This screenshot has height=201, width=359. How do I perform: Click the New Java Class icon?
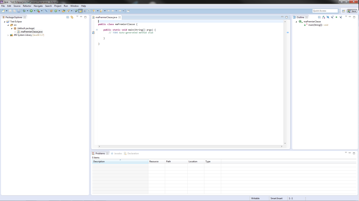[56, 11]
